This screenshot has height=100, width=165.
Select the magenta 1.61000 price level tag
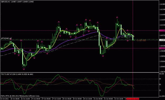[x=162, y=30]
